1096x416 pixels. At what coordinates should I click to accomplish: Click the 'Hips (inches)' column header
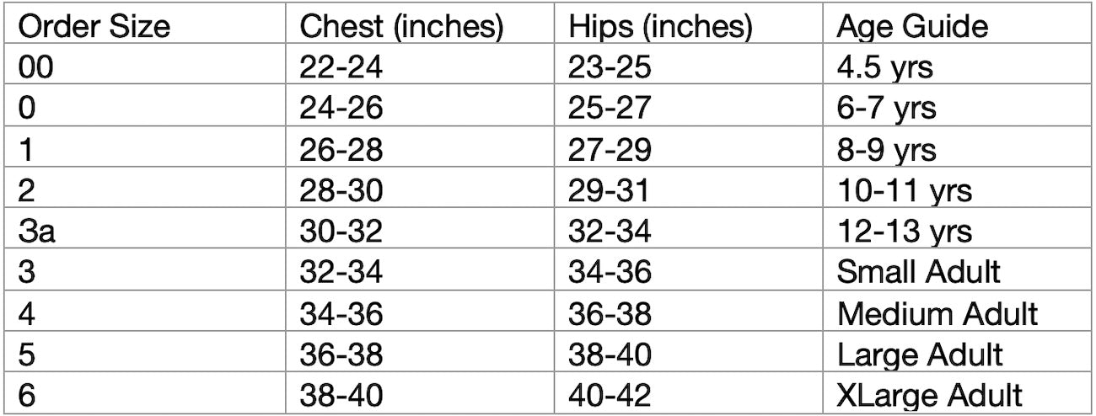[x=659, y=27]
